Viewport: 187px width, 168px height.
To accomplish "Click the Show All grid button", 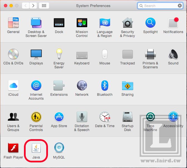I will (44, 6).
